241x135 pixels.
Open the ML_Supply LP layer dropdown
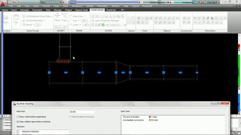[x=125, y=25]
